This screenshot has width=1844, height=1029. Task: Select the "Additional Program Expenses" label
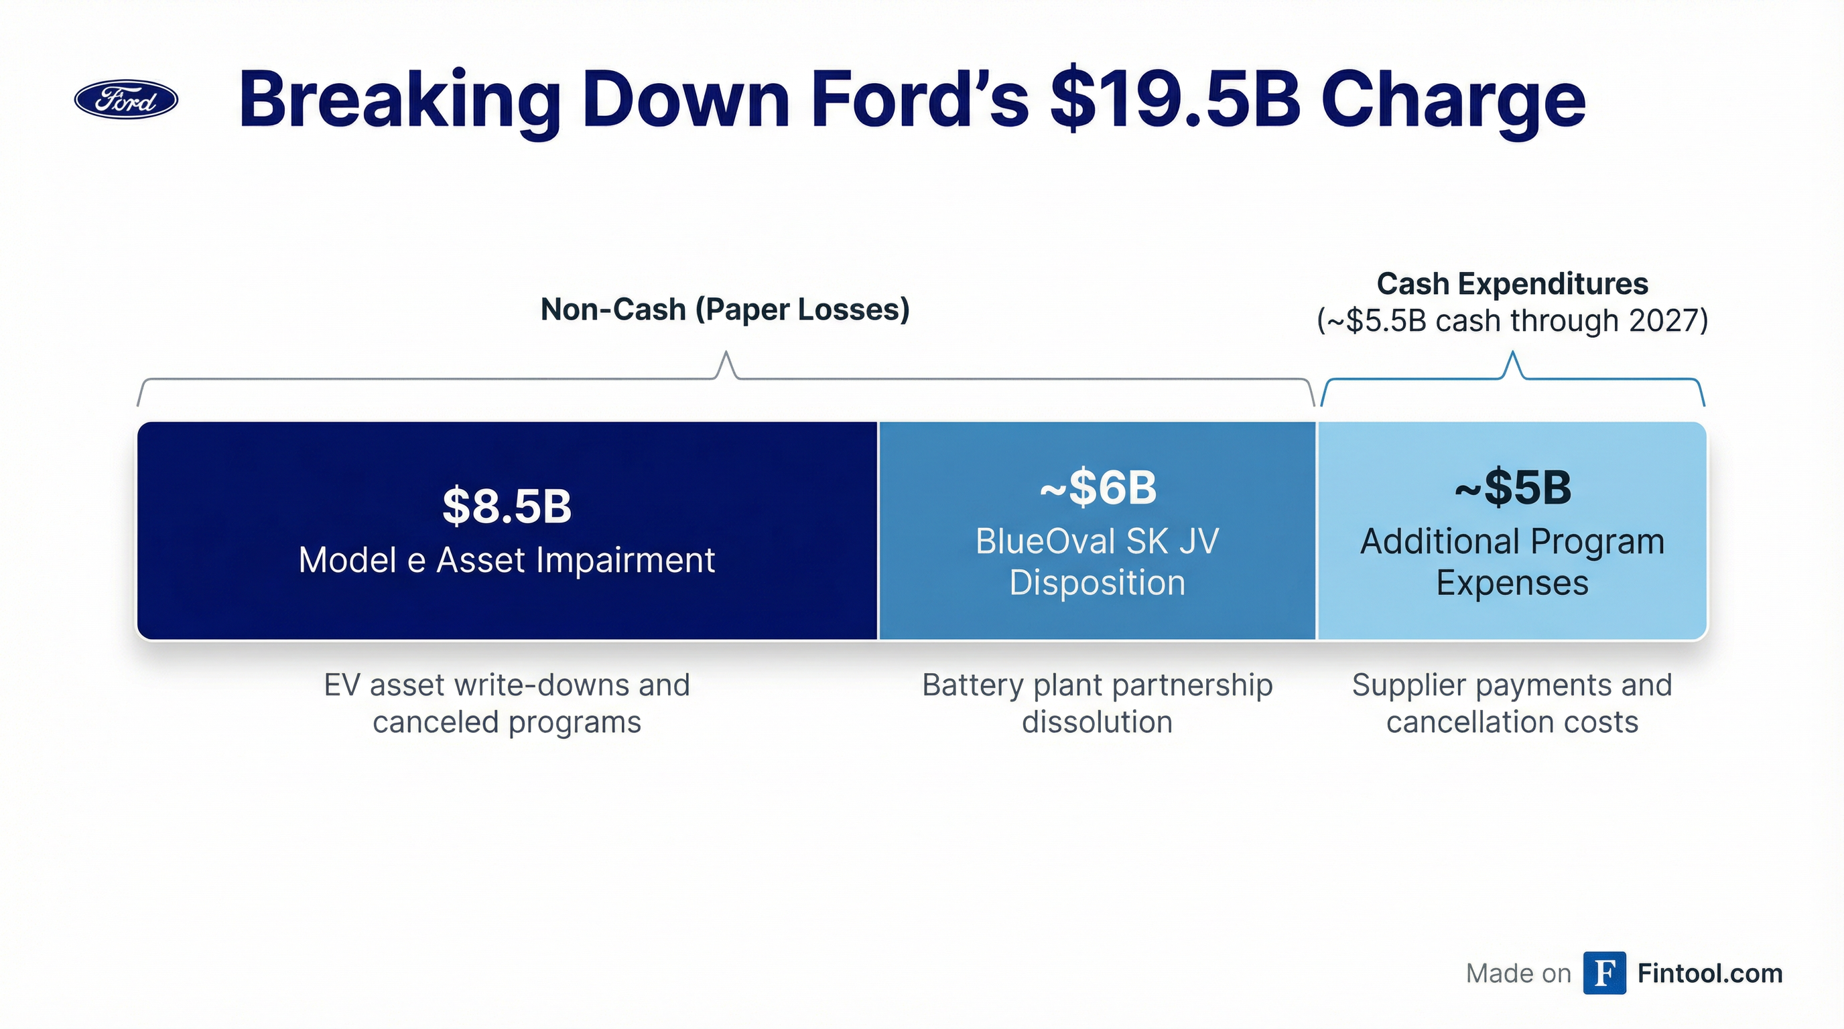click(1512, 561)
